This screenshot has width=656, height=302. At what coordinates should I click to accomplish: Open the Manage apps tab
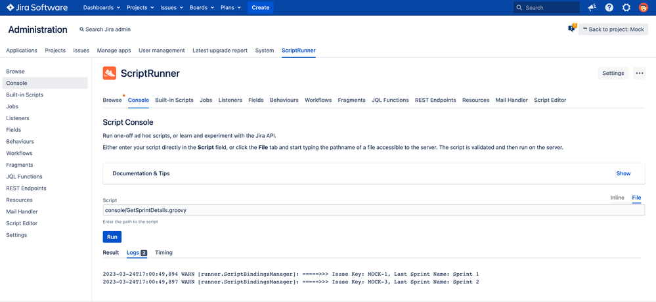[x=114, y=50]
